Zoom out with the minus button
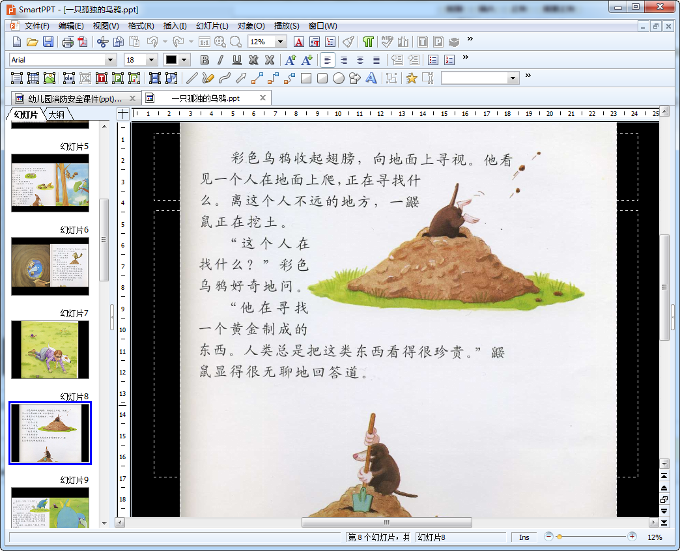Viewport: 680px width, 551px height. pyautogui.click(x=548, y=537)
